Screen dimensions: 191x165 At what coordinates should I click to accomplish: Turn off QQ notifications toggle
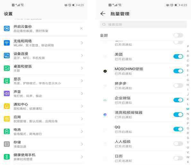point(178,129)
